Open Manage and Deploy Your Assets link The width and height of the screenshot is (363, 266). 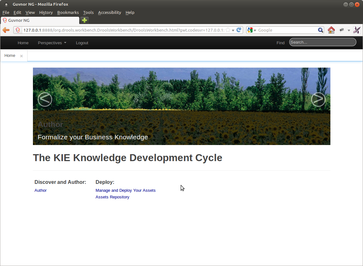(x=125, y=190)
